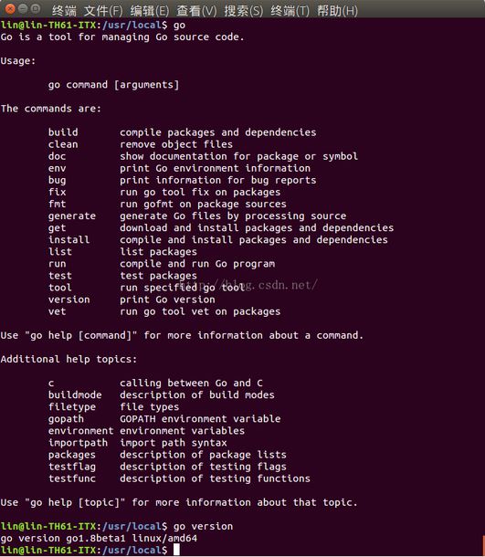Open the 搜索(S) menu
Screen dimensions: 485x557
tap(243, 11)
